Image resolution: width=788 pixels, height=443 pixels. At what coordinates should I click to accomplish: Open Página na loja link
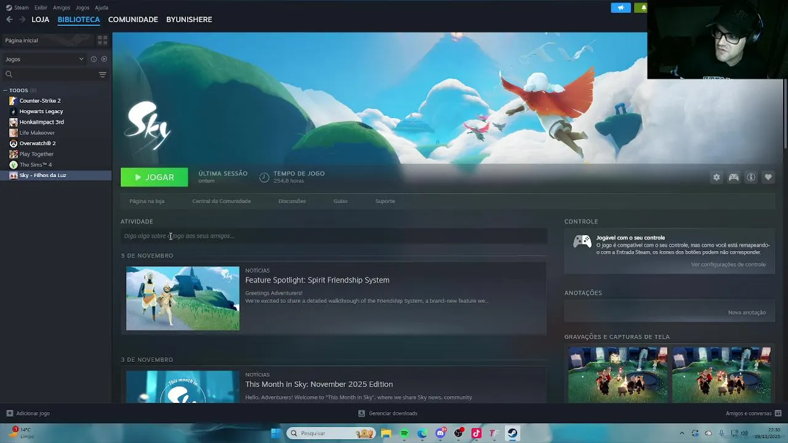(147, 201)
